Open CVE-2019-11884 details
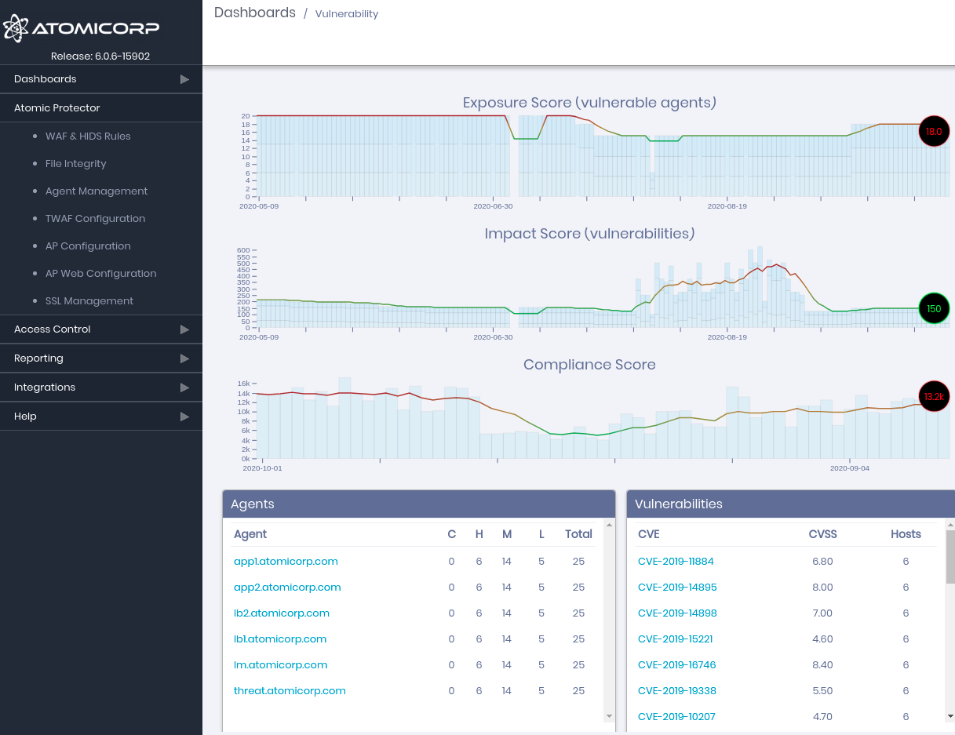955x735 pixels. (676, 562)
